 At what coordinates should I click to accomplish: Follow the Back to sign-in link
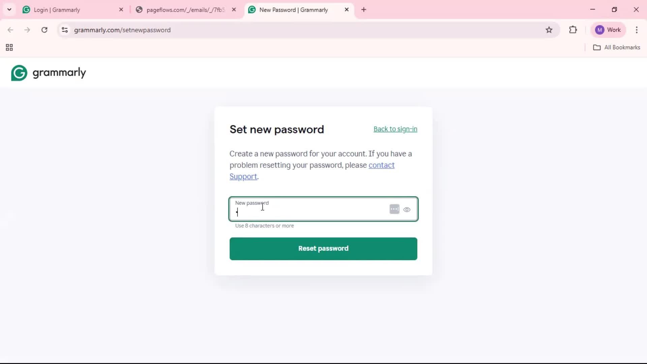click(395, 129)
